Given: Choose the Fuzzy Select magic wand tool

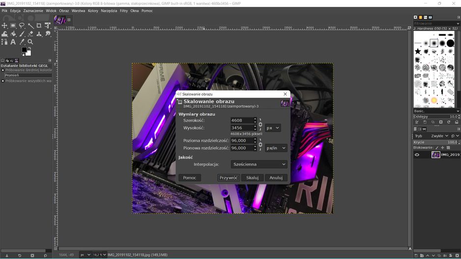Looking at the screenshot, I should click(x=30, y=26).
